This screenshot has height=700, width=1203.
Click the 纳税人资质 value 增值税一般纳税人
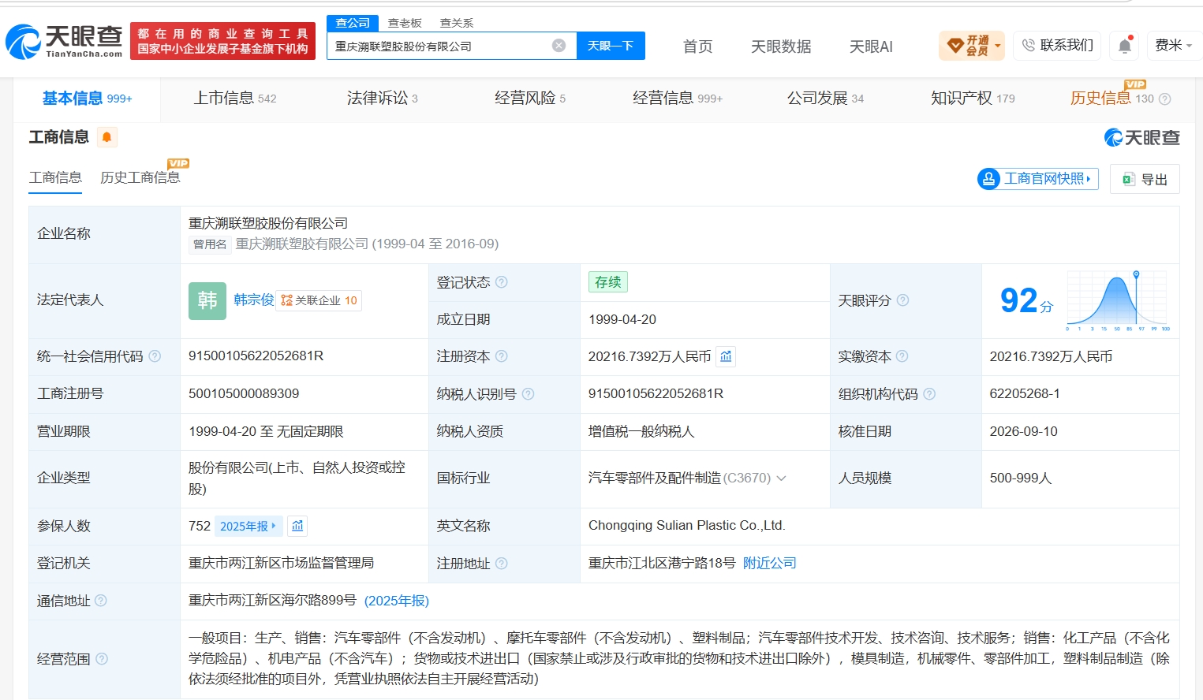tap(641, 431)
